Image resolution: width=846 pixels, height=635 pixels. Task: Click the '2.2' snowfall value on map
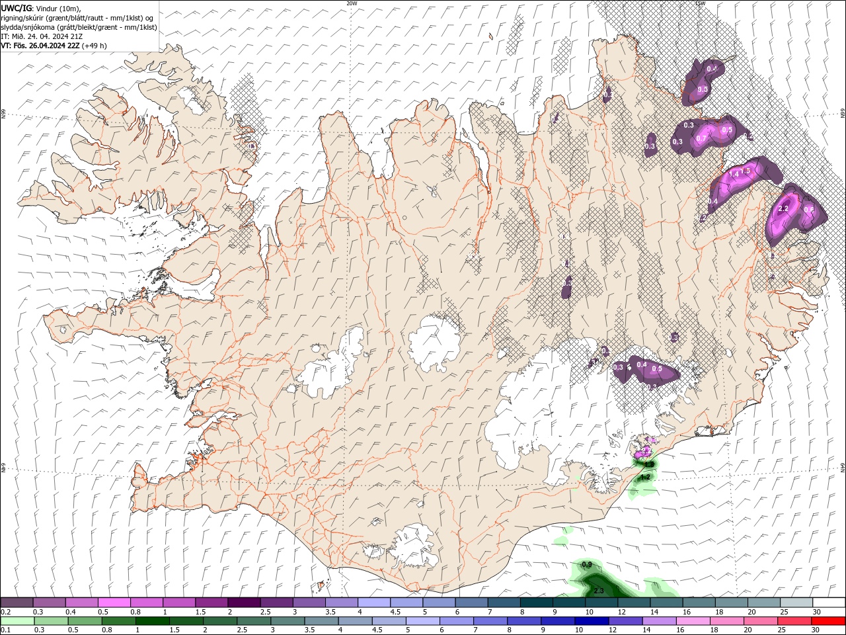[x=784, y=208]
